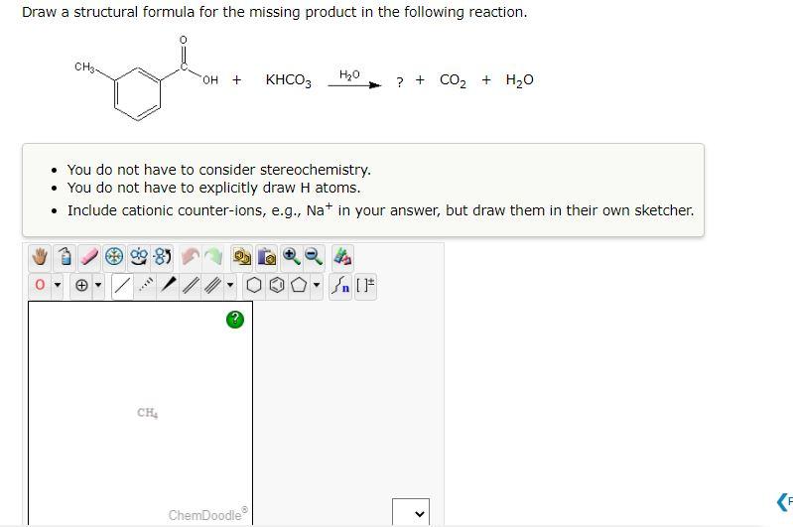793x527 pixels.
Task: Select the oxygen atom label tool
Action: 40,285
